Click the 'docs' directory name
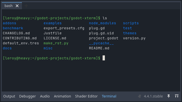The width and height of the screenshot is (182, 102). point(7,48)
